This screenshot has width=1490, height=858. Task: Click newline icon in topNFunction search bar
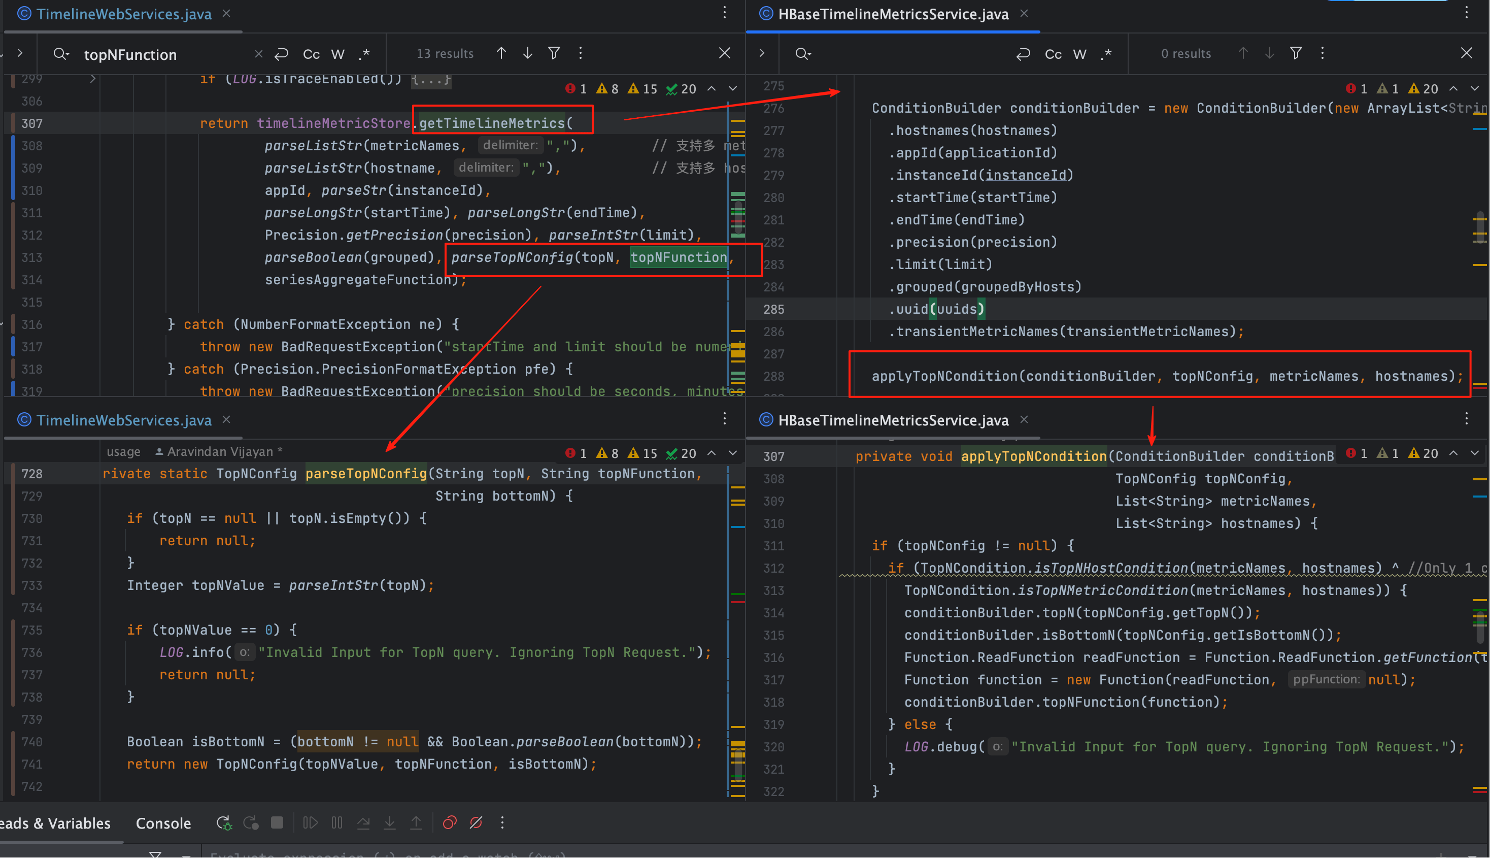tap(282, 54)
